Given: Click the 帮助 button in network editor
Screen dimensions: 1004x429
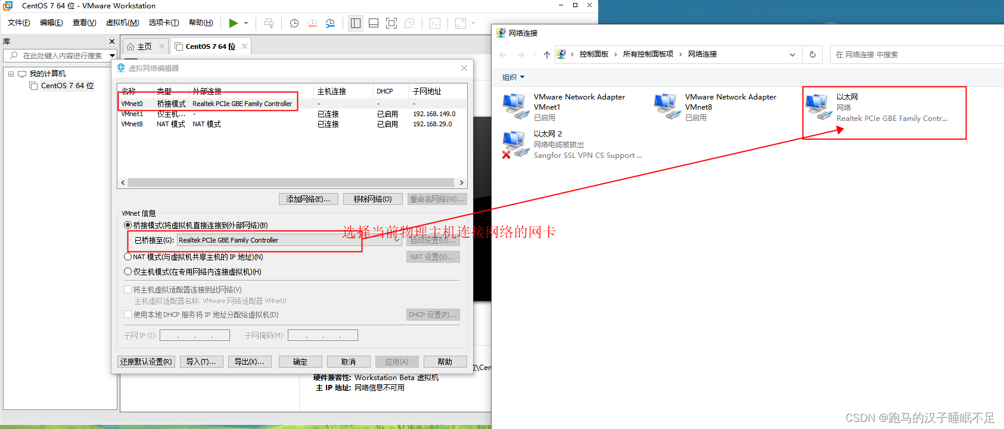Looking at the screenshot, I should (445, 362).
